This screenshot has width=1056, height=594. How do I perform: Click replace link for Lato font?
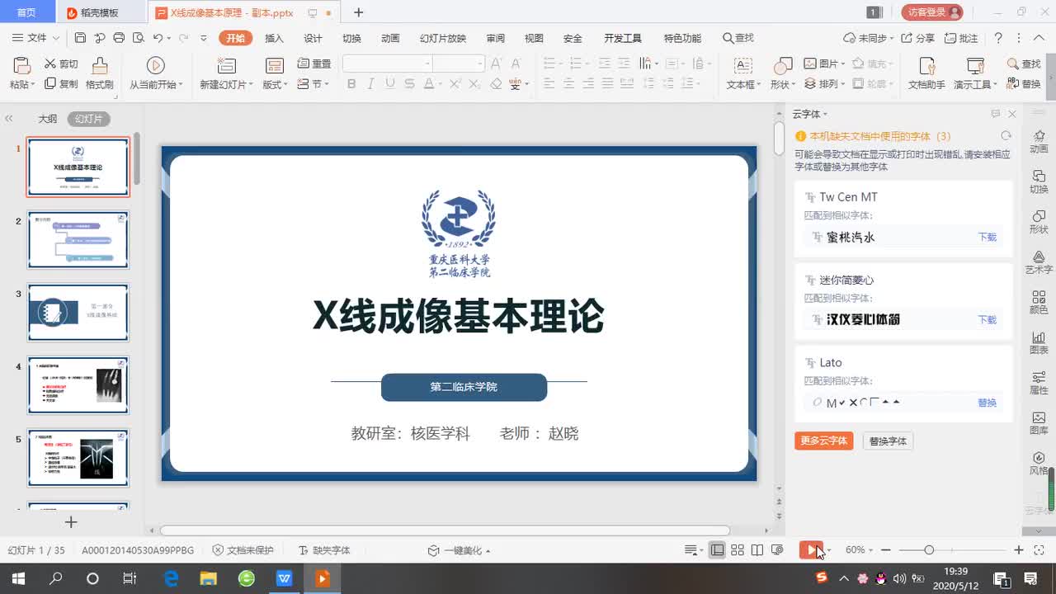click(988, 403)
